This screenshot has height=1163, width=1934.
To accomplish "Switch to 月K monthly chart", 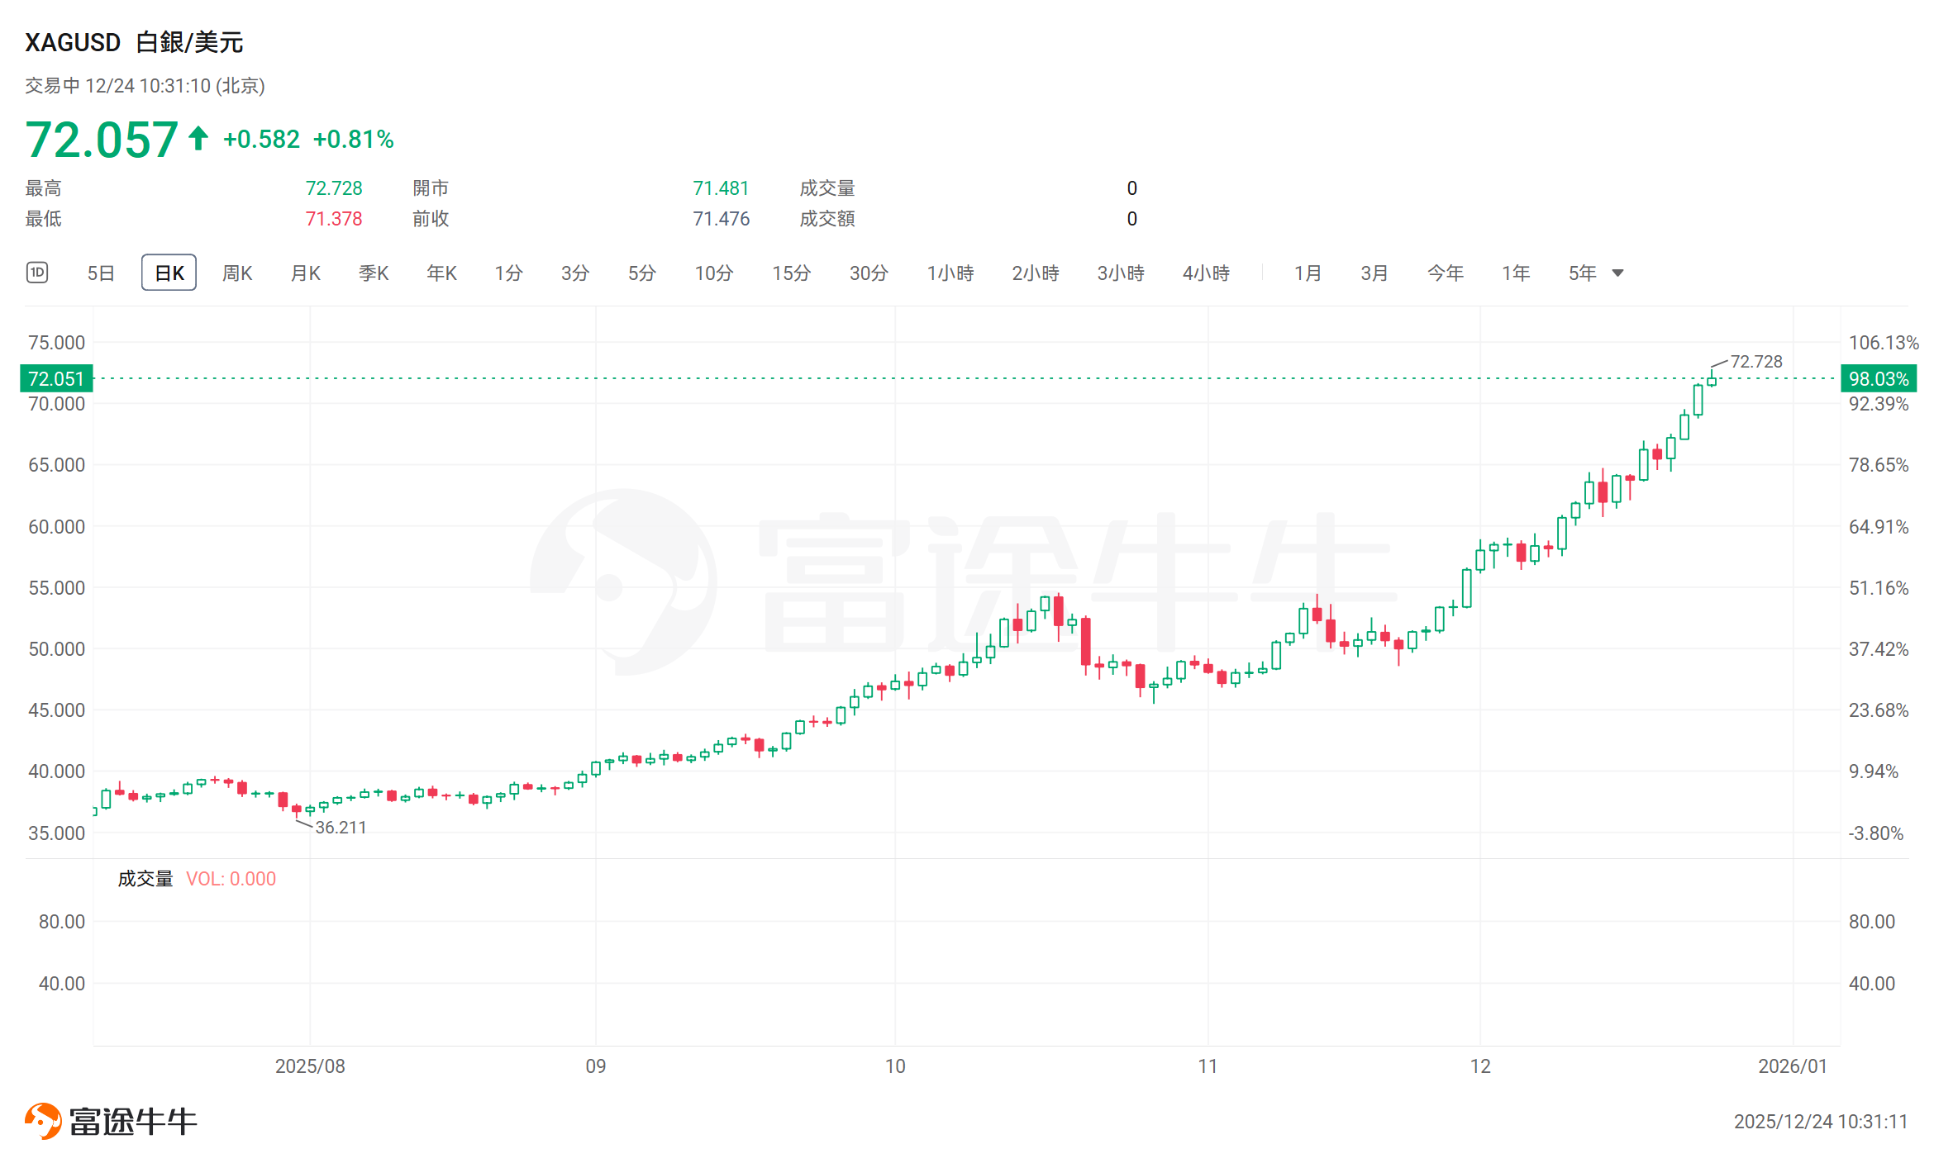I will coord(305,273).
